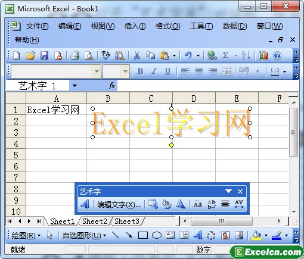Align text left

coord(185,71)
